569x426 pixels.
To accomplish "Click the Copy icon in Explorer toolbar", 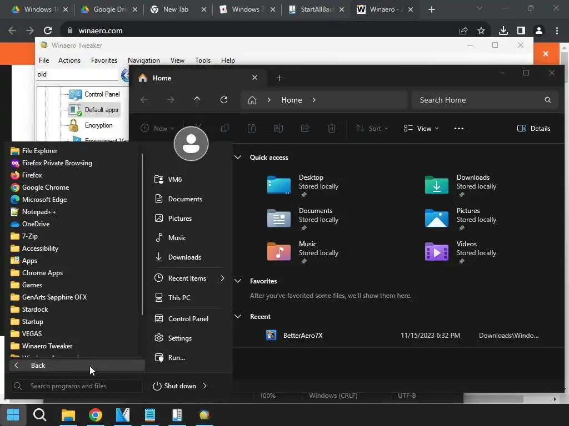I will point(225,128).
